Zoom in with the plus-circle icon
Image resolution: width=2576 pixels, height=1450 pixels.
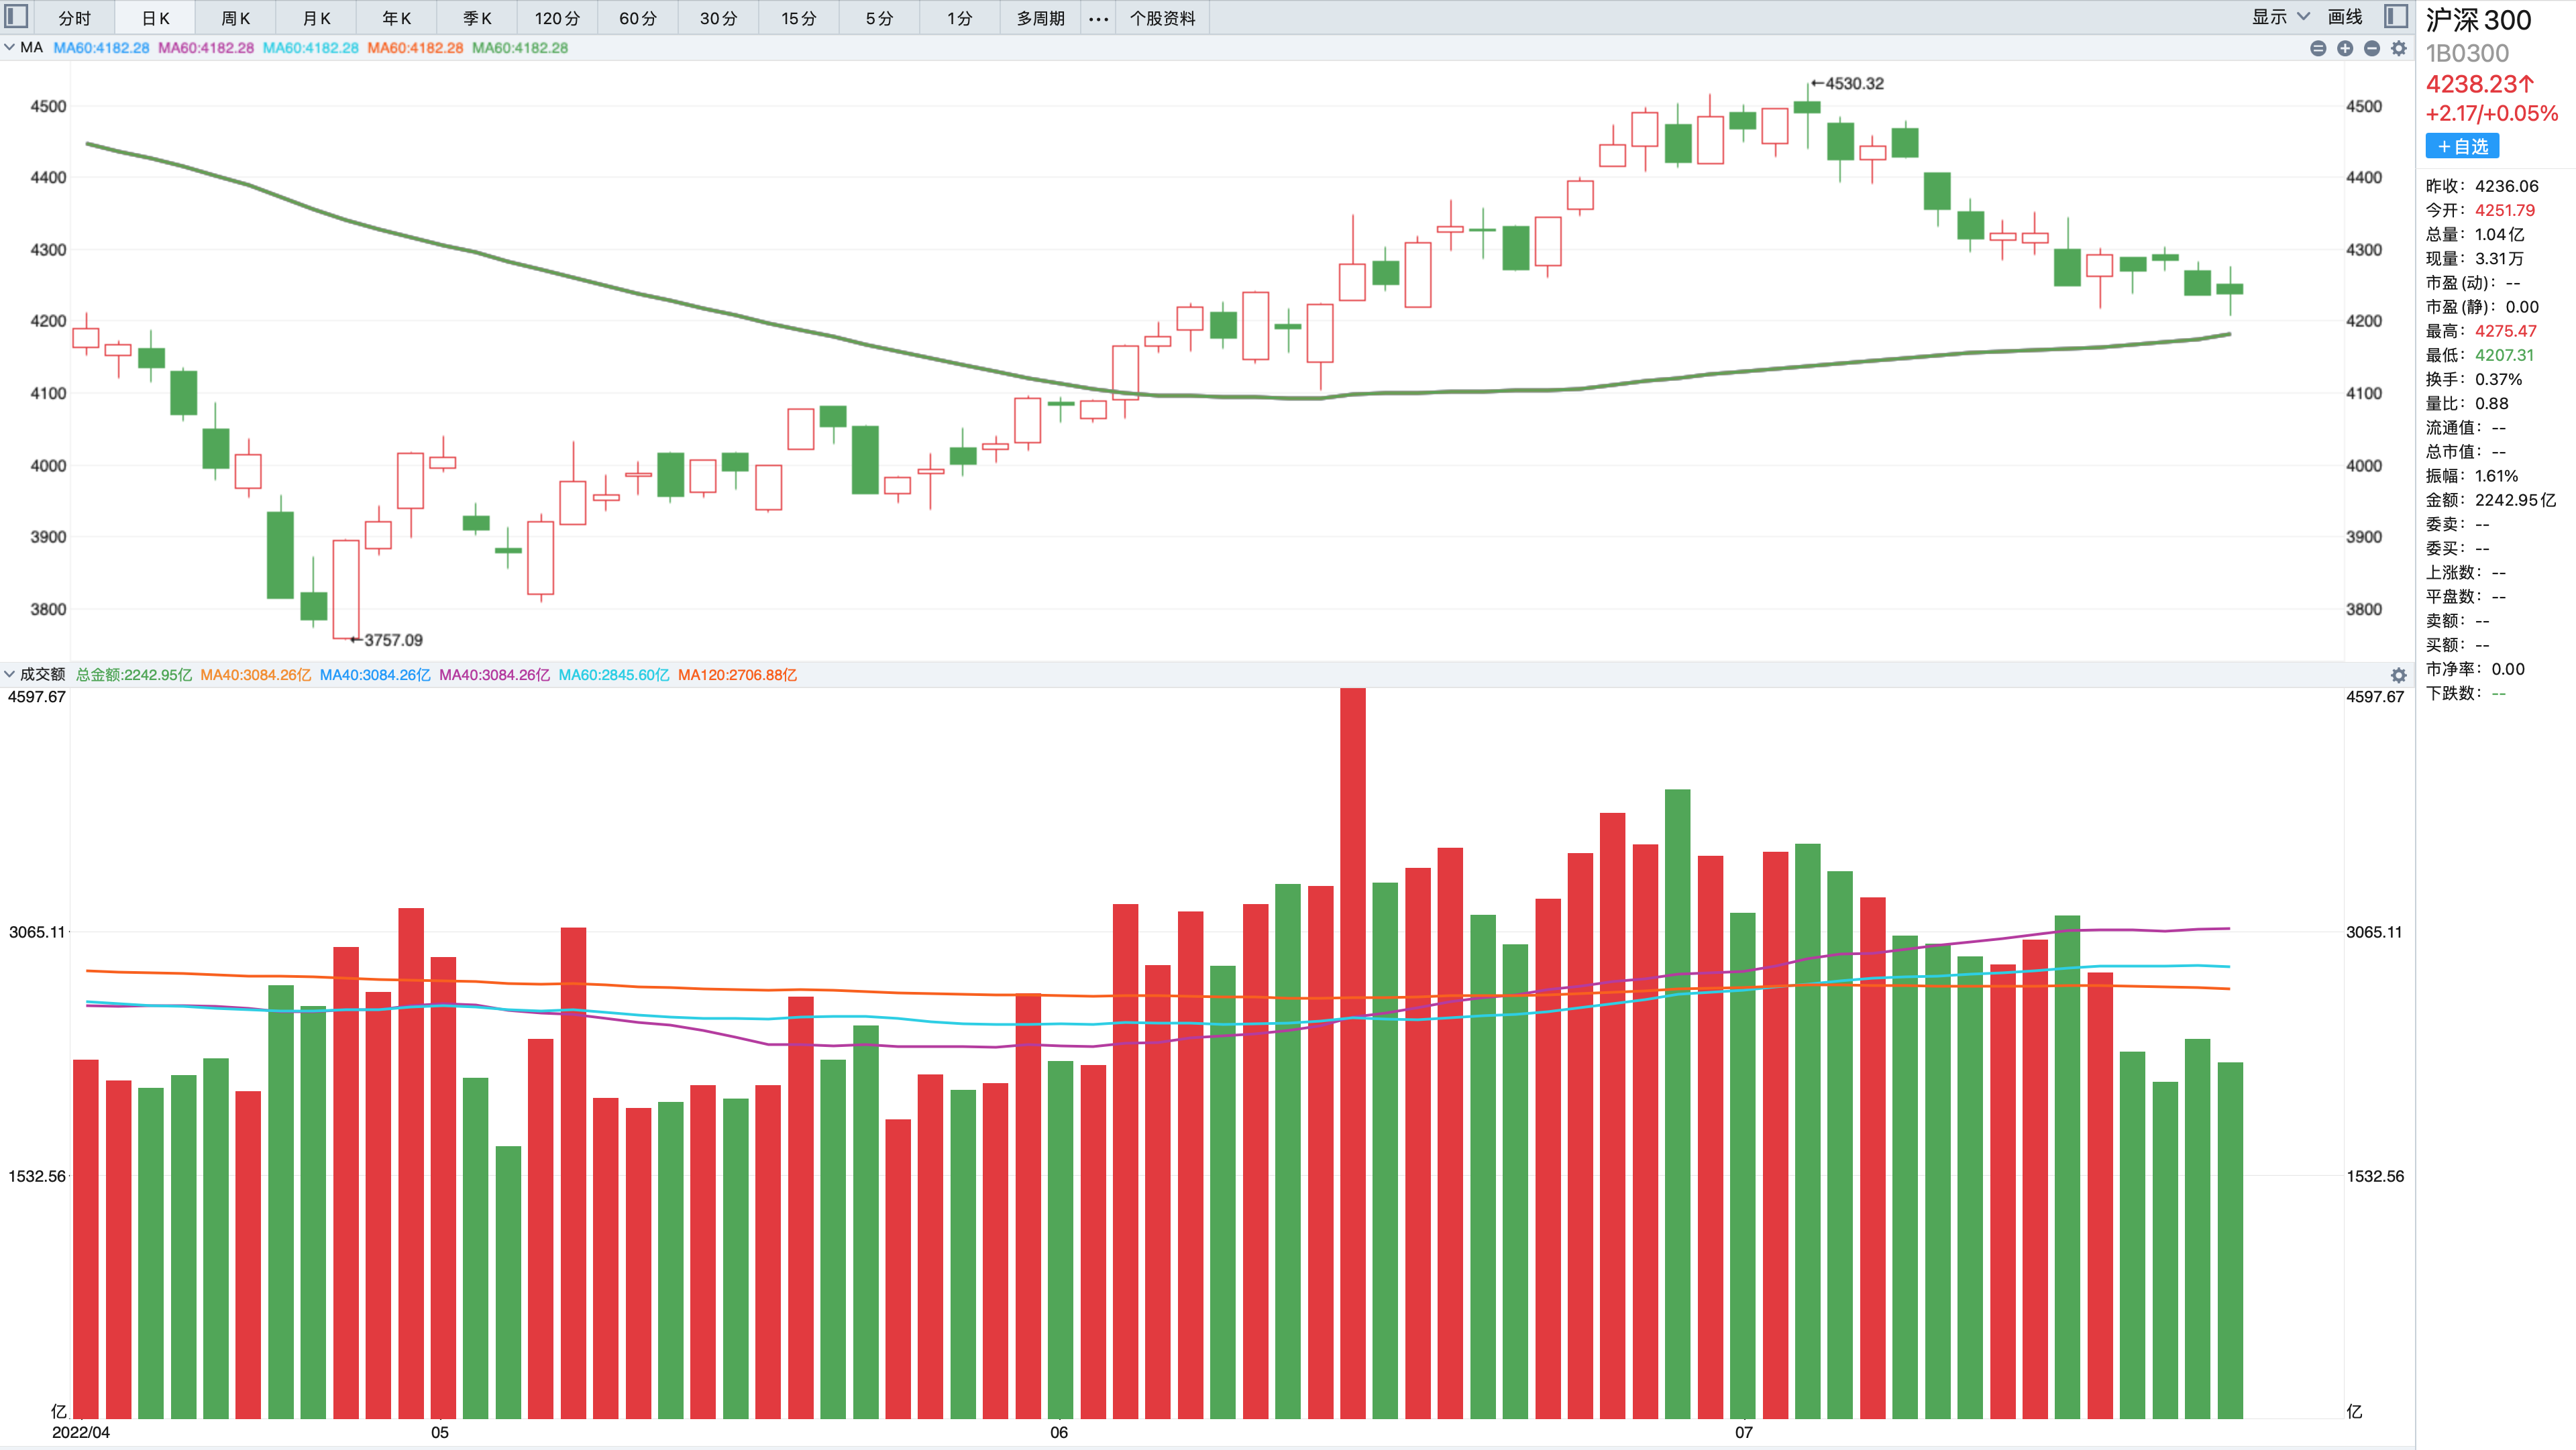[x=2345, y=48]
